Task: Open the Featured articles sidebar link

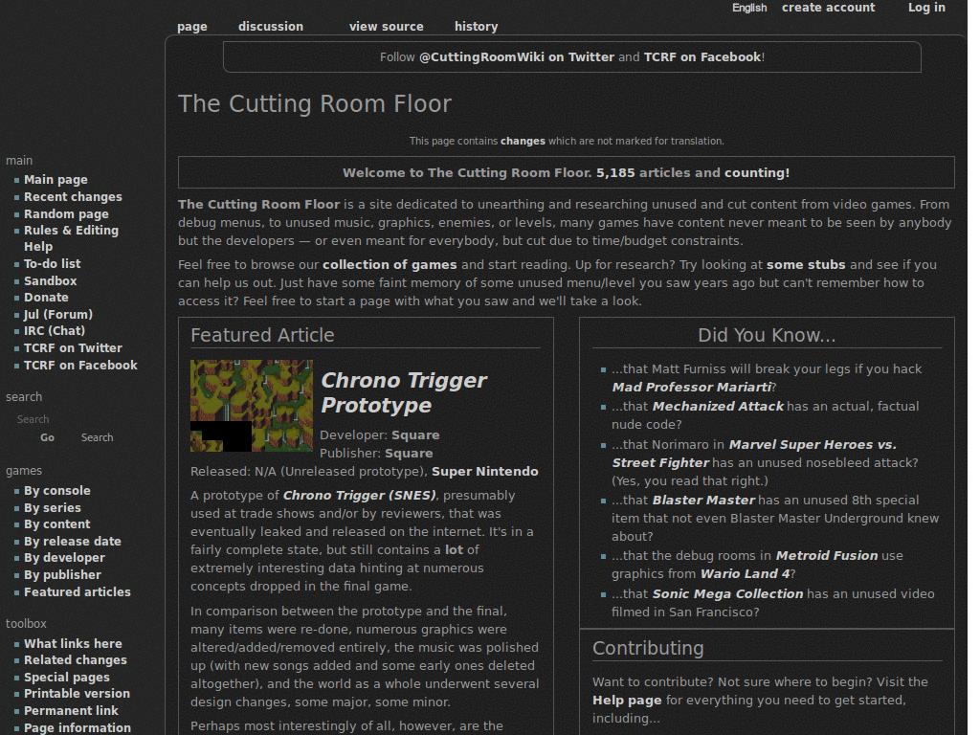Action: tap(78, 591)
